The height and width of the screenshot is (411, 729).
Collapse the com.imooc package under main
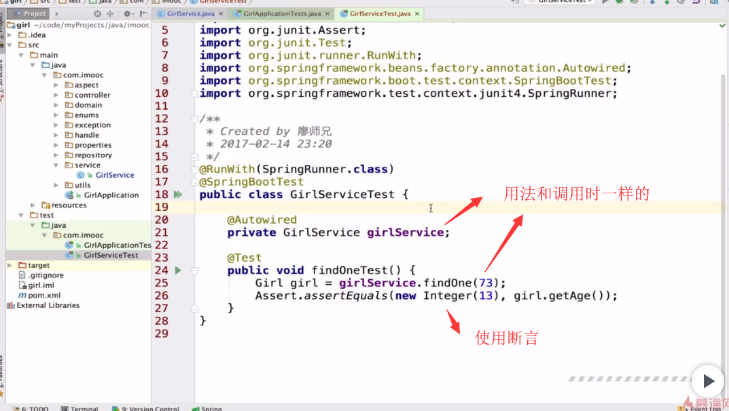[x=45, y=75]
